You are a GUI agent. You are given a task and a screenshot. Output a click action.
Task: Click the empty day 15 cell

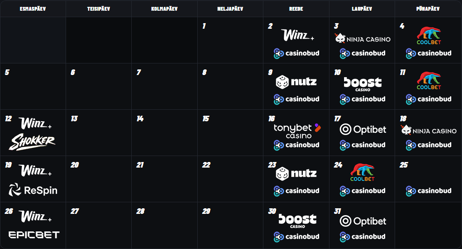230,133
